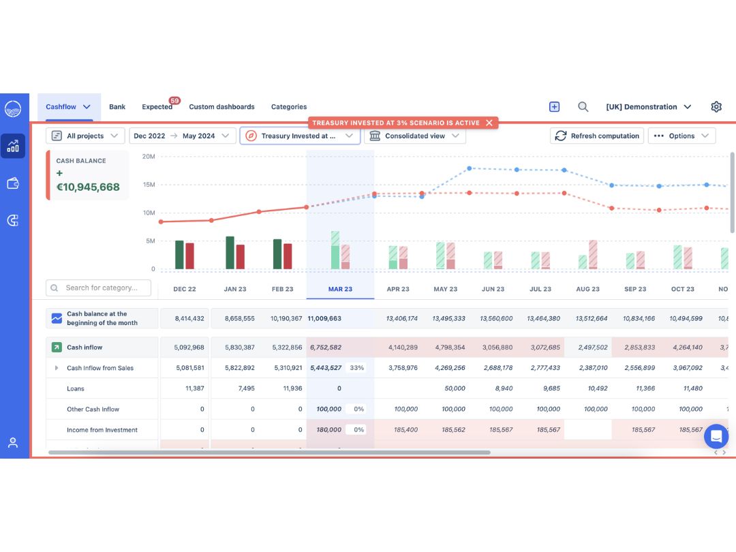Click the bank building icon in Consolidated view
736x552 pixels.
coord(375,136)
